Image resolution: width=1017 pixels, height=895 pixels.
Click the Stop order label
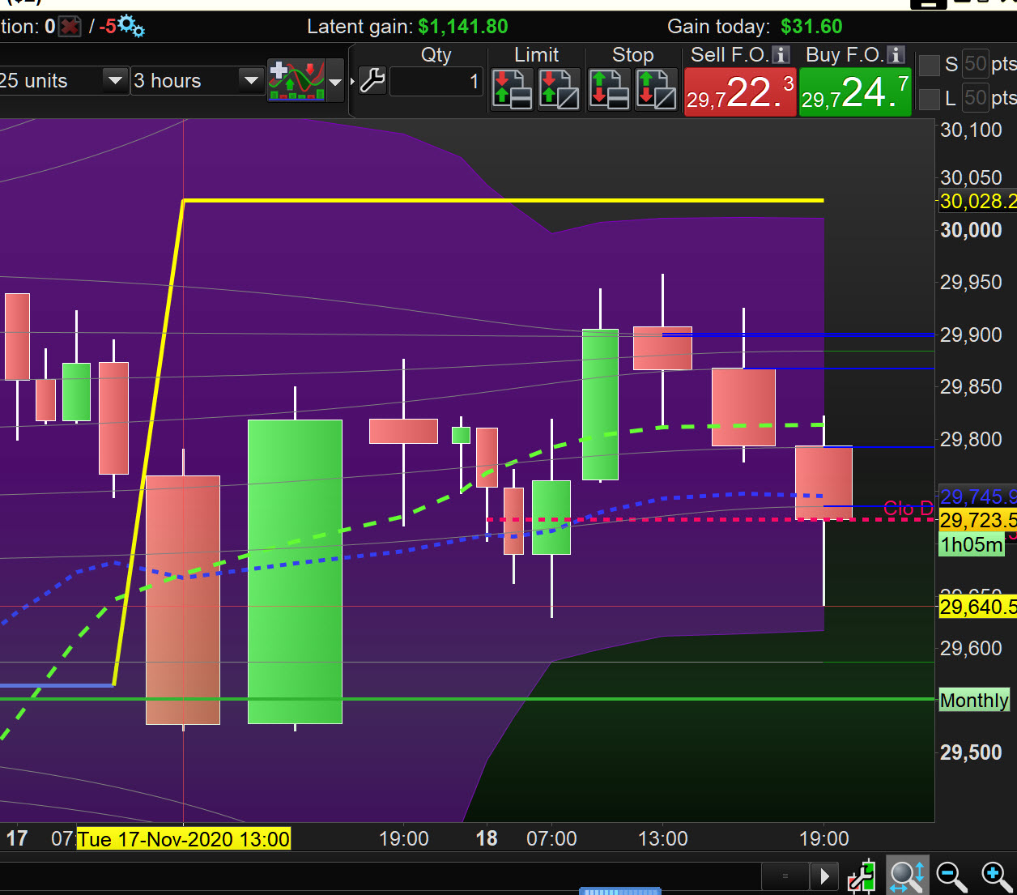tap(632, 55)
